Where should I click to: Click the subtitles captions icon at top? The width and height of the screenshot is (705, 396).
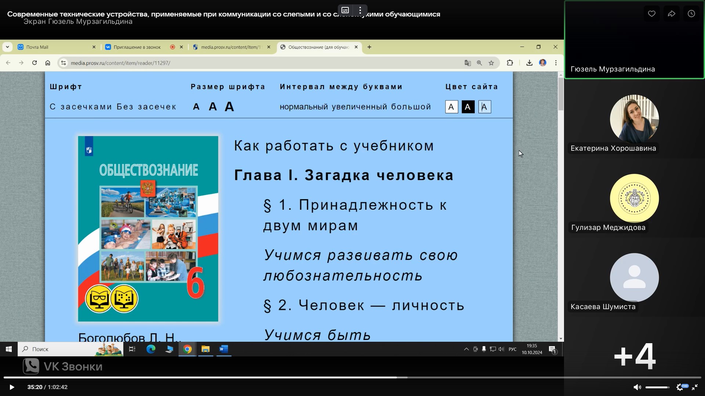pos(345,10)
